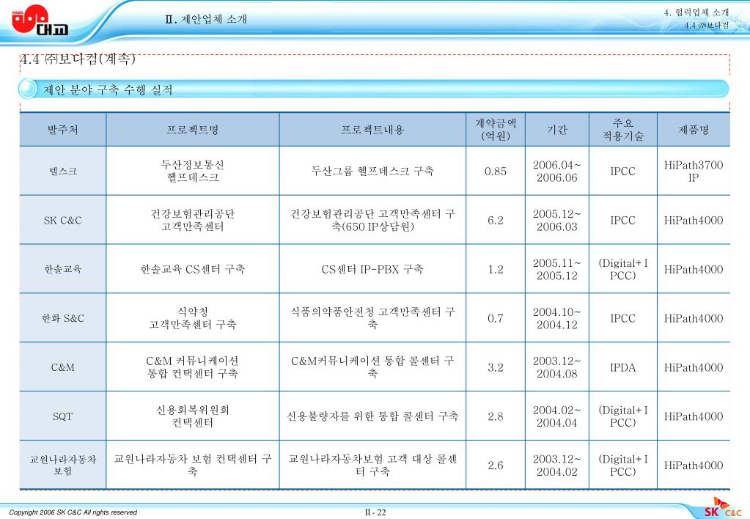Click the blue circle bullet beside 제안 분야
Image resolution: width=750 pixels, height=519 pixels.
28,89
